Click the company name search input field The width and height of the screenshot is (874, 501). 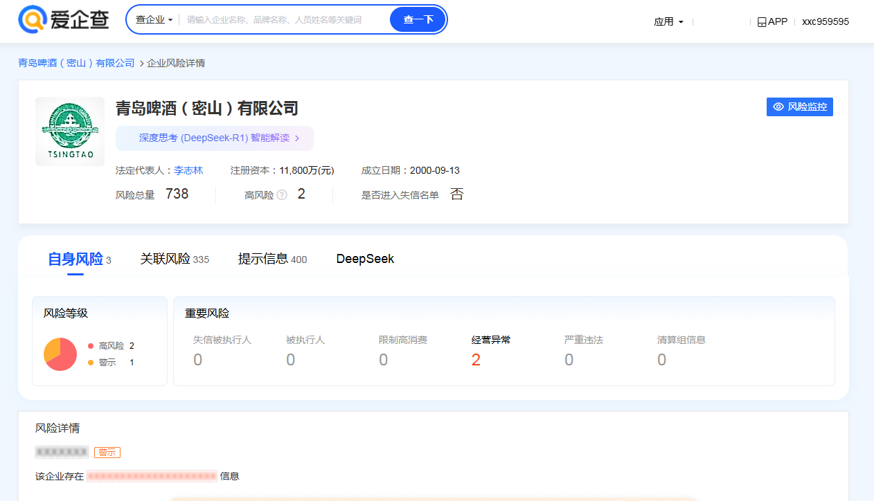click(284, 20)
